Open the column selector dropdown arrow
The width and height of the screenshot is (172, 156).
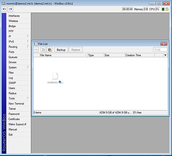pyautogui.click(x=165, y=55)
